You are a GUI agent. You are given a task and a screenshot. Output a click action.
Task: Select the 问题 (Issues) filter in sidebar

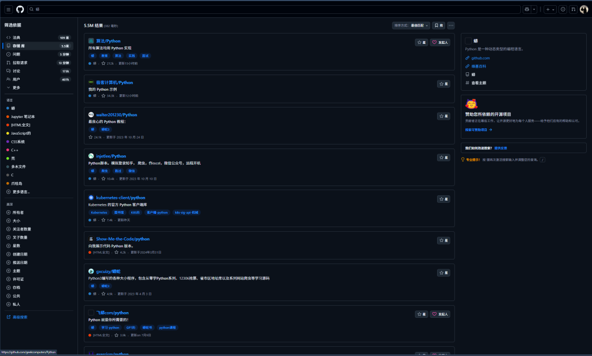point(16,54)
